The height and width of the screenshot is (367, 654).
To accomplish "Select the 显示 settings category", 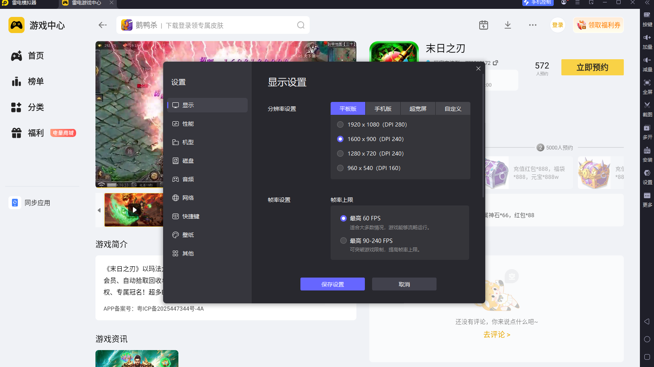I will click(207, 105).
